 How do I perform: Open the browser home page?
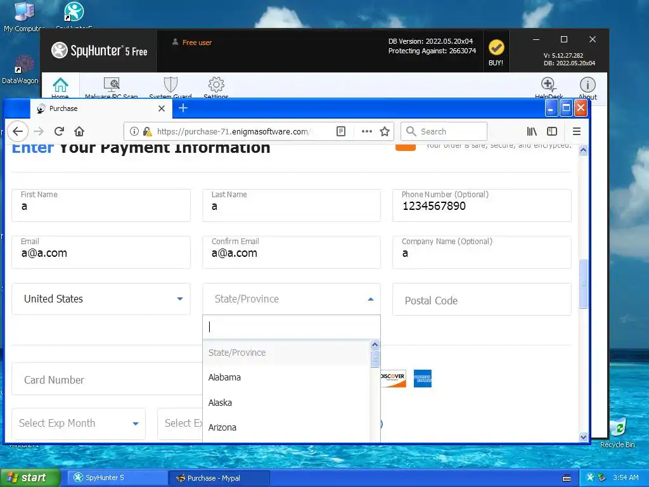(x=79, y=131)
